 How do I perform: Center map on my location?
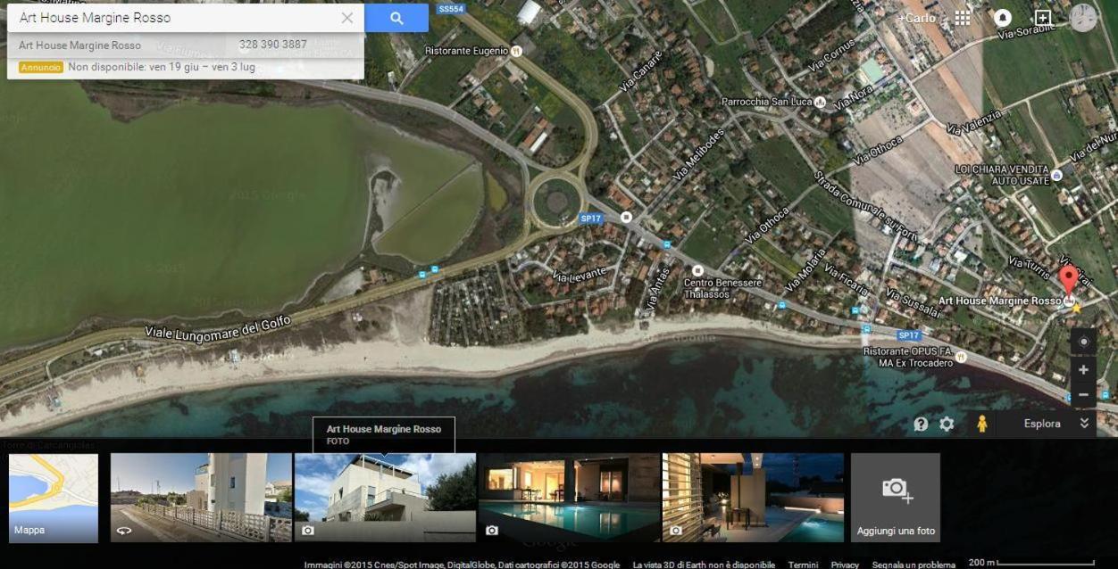coord(1083,342)
